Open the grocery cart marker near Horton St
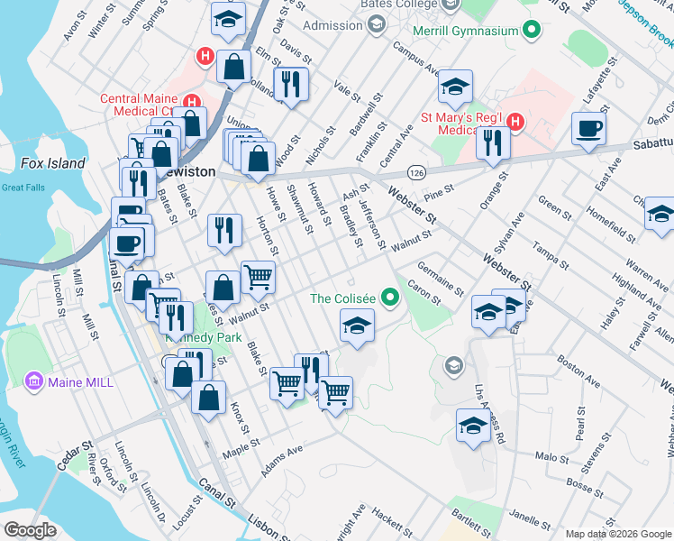The width and height of the screenshot is (674, 541). [x=258, y=280]
